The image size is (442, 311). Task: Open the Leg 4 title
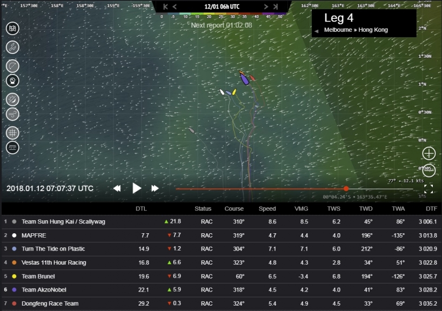pos(339,18)
